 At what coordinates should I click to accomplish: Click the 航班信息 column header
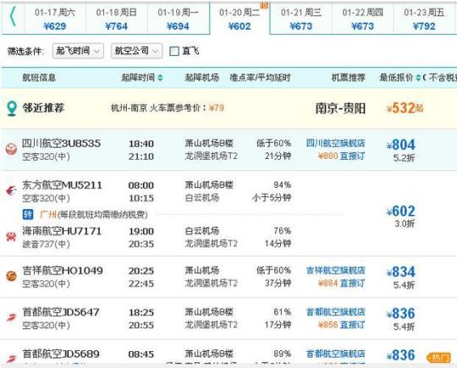(39, 78)
